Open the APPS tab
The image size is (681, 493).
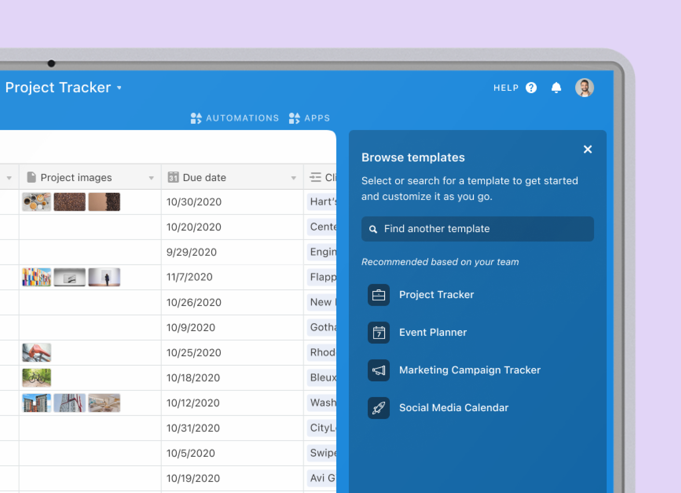(x=317, y=118)
